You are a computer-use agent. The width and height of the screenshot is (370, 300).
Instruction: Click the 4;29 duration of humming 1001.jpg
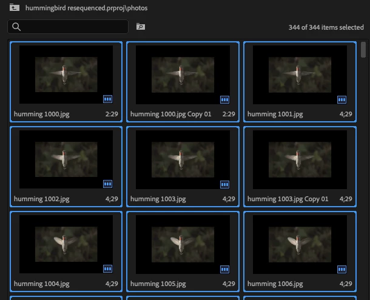346,114
